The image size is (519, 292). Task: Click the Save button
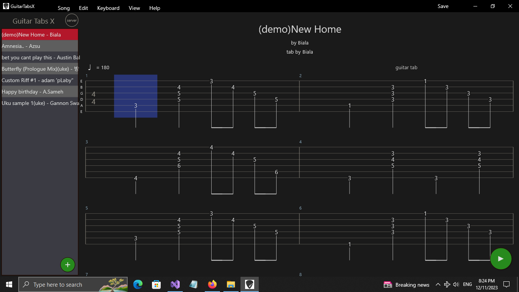tap(443, 6)
